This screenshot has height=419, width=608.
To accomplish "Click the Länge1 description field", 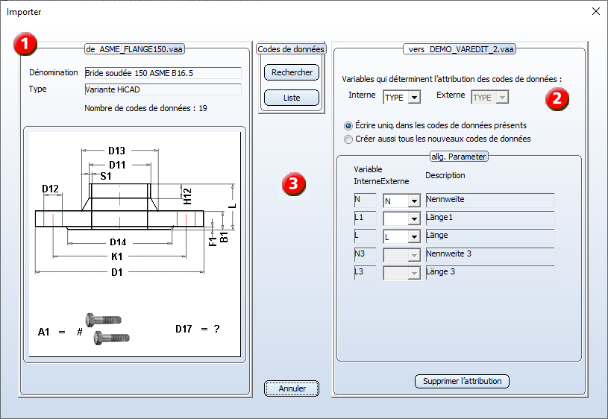I will click(490, 218).
